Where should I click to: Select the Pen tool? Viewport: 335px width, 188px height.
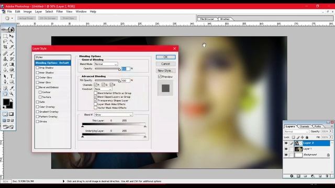[x=5, y=81]
